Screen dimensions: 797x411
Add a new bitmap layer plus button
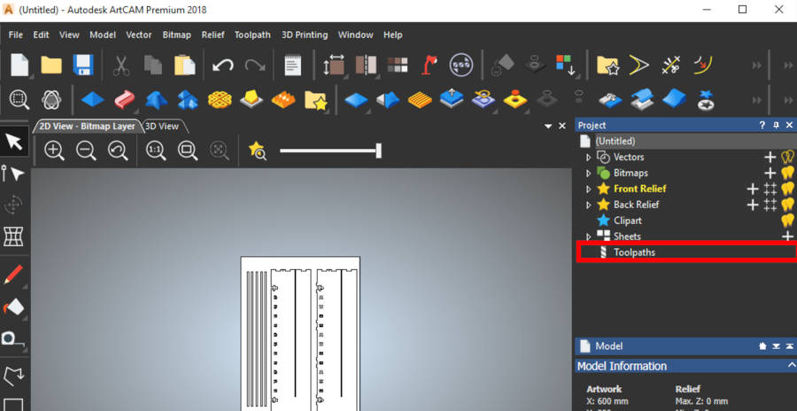tap(770, 173)
